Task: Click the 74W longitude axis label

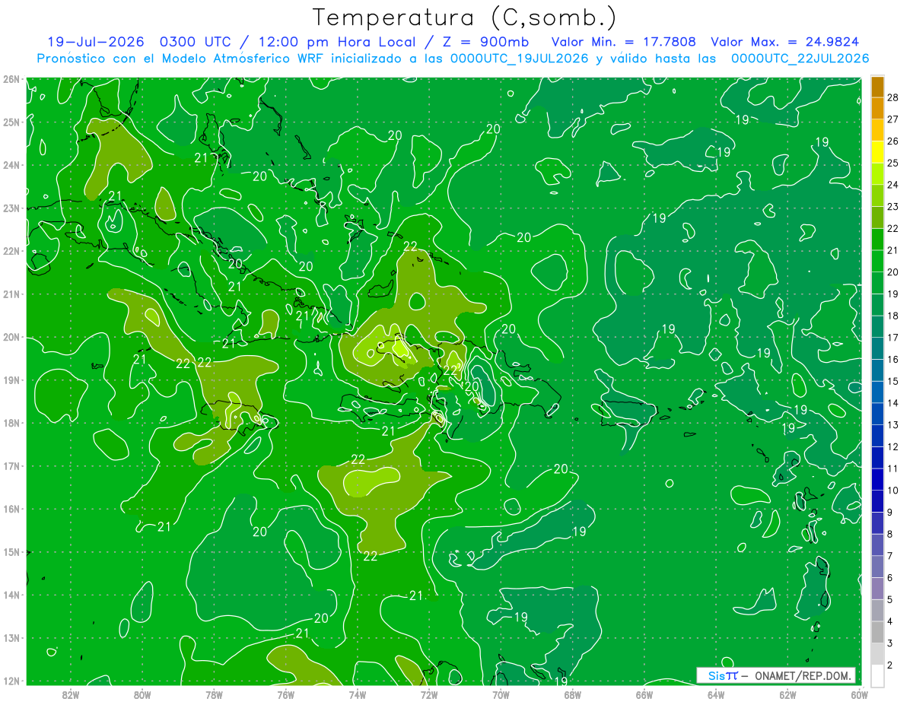Action: [x=358, y=694]
